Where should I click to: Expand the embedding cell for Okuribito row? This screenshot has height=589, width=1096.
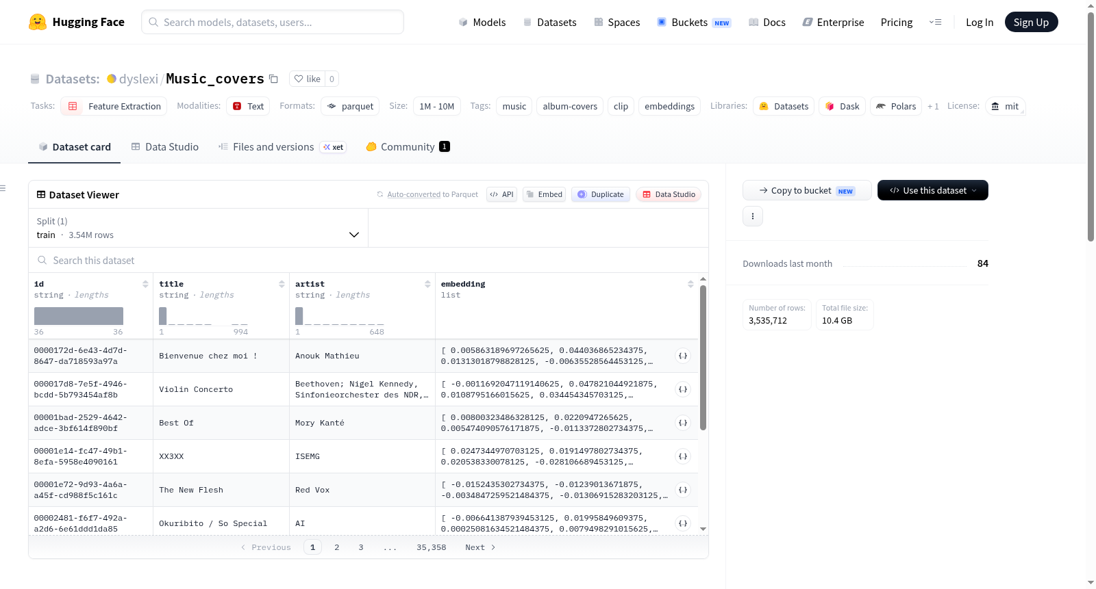coord(683,523)
